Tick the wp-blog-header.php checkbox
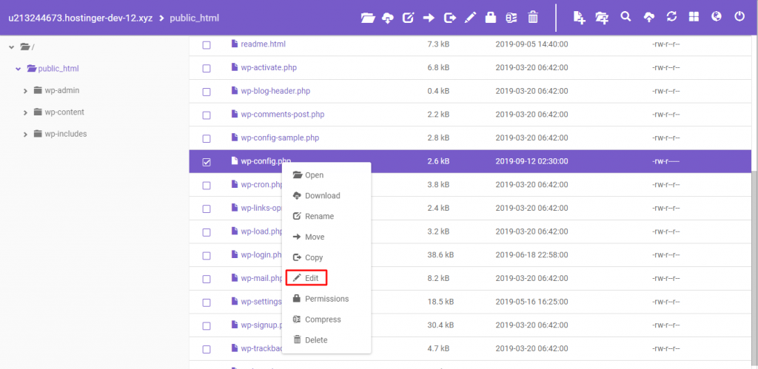Viewport: 758px width, 369px height. pos(207,92)
